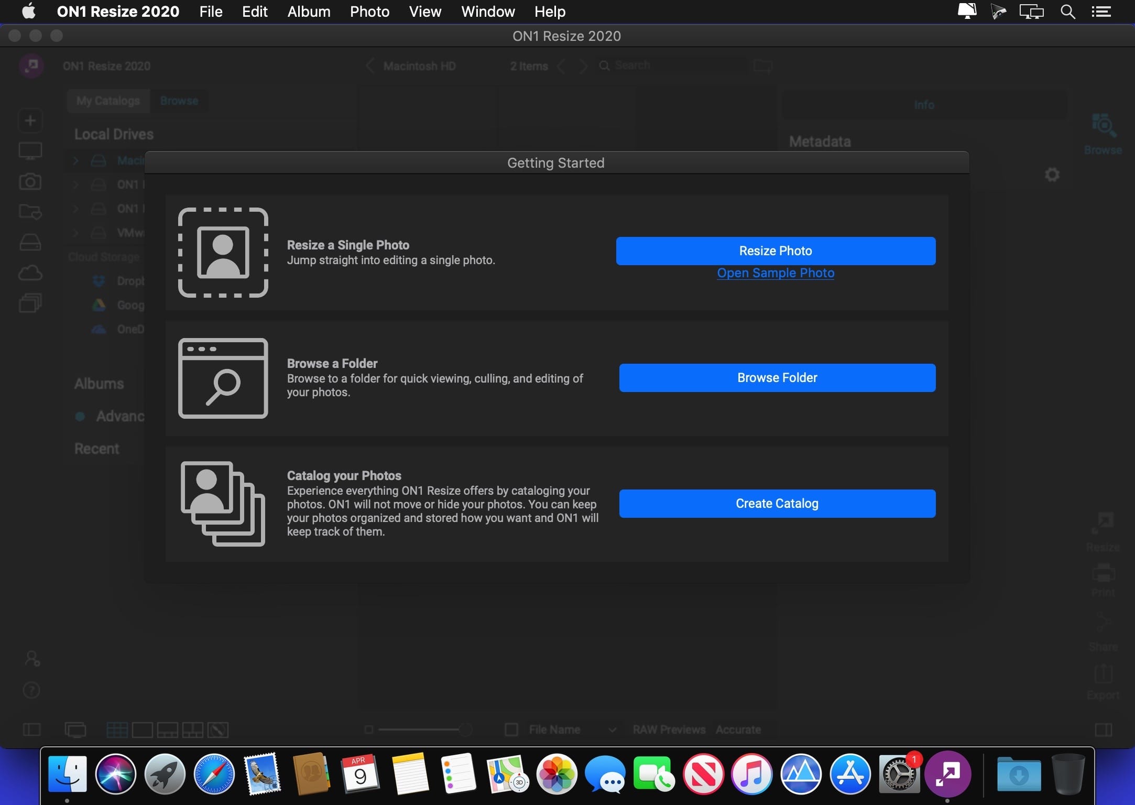1135x805 pixels.
Task: Open System Preferences from the Dock
Action: [x=899, y=774]
